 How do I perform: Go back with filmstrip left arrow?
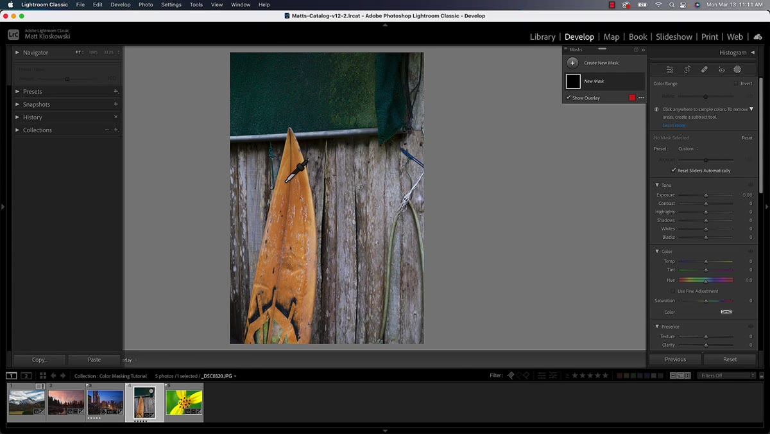coord(53,376)
